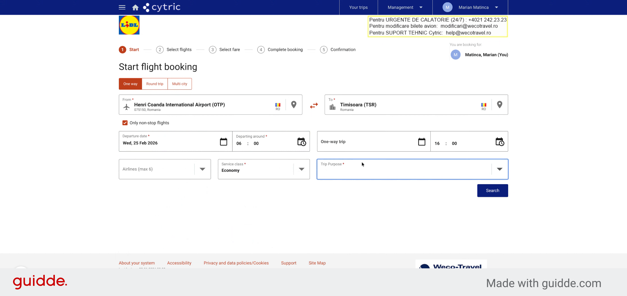Viewport: 627px width, 296px height.
Task: Expand Airlines dropdown
Action: (x=202, y=169)
